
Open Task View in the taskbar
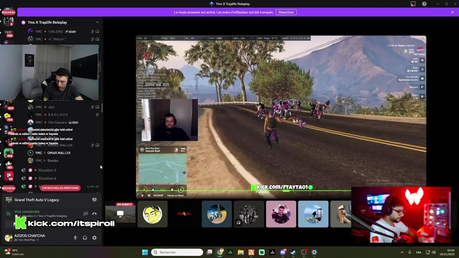(x=209, y=252)
